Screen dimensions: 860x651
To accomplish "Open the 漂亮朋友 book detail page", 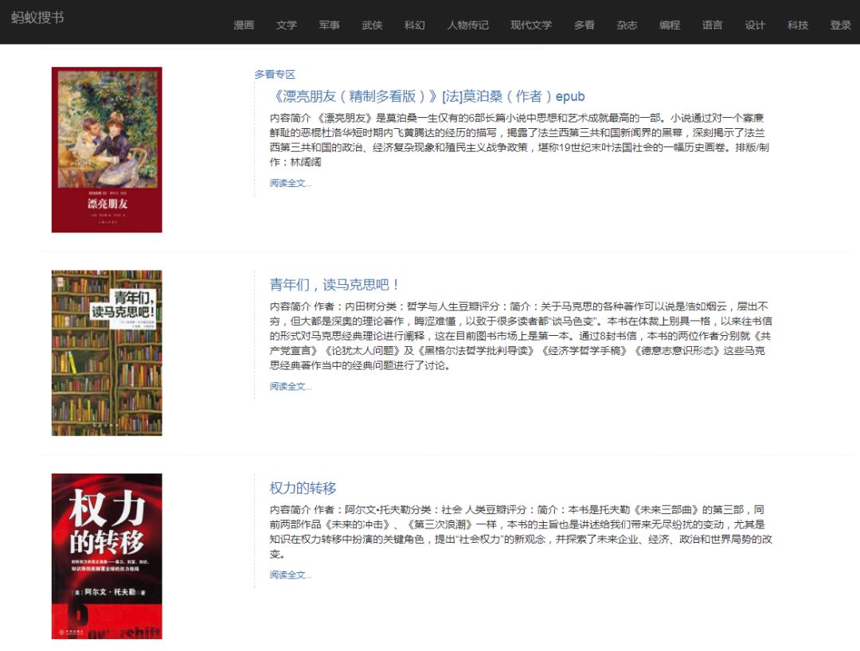I will coord(428,96).
